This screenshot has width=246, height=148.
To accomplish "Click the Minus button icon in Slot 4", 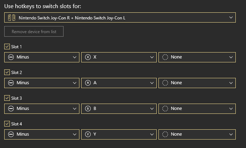I will pos(11,134).
